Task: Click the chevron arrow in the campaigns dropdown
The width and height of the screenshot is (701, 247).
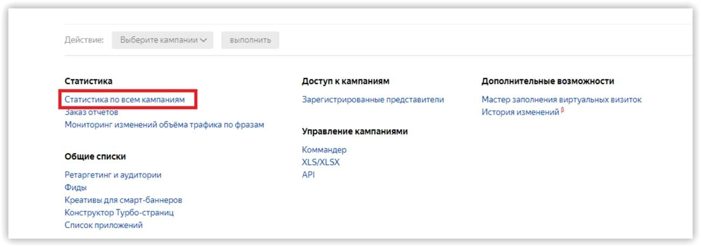Action: 203,40
